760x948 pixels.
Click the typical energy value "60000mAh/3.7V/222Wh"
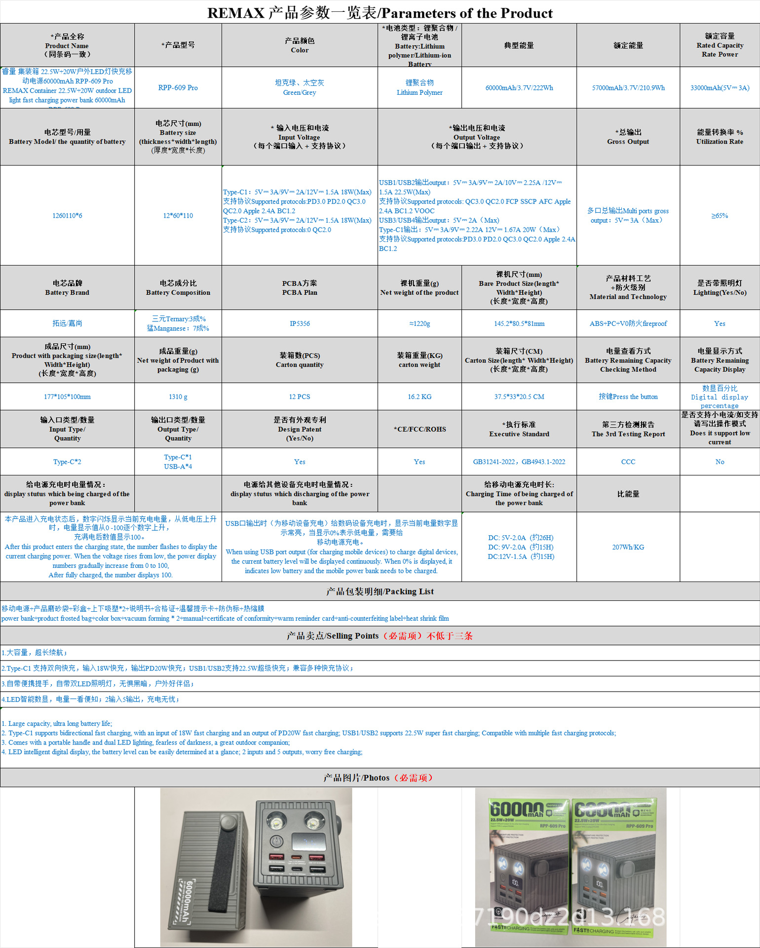[519, 88]
